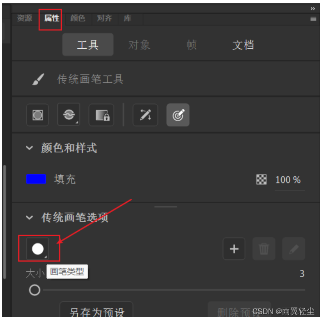
Task: Collapse the 颜色和样式 section
Action: 30,148
